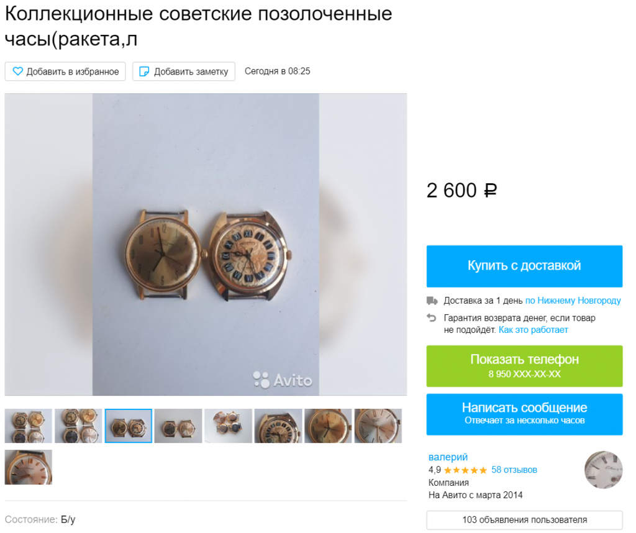Open the 58 отзывов reviews link
Image resolution: width=636 pixels, height=533 pixels.
point(514,470)
